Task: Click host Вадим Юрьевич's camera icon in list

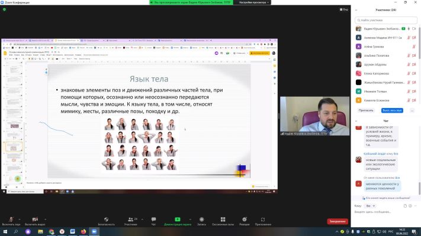Action: (x=414, y=29)
